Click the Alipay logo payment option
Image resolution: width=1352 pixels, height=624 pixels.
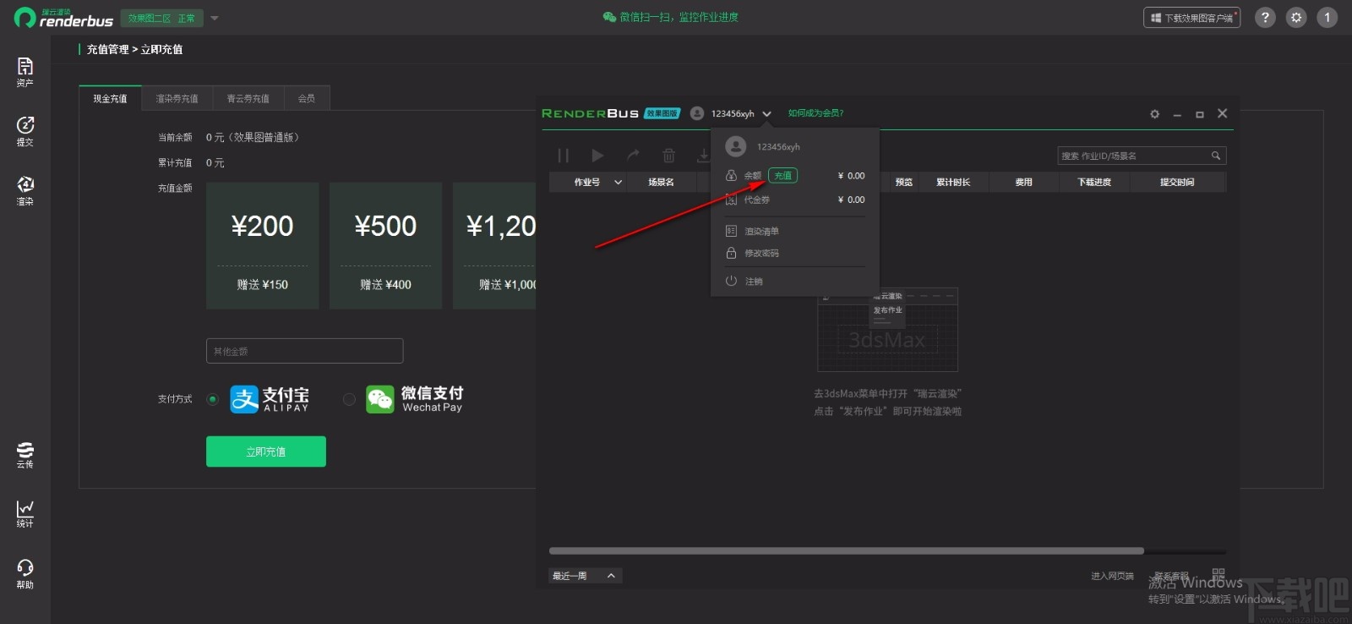coord(270,399)
